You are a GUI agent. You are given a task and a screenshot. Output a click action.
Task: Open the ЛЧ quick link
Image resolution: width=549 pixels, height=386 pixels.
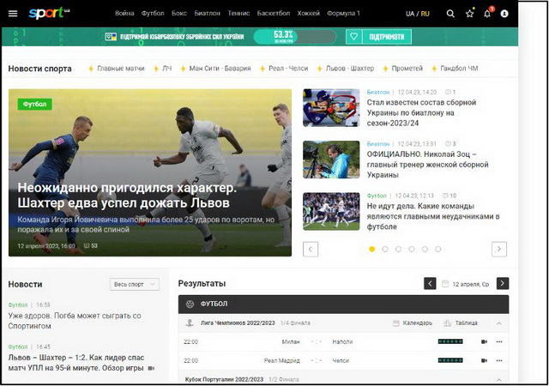pos(166,69)
